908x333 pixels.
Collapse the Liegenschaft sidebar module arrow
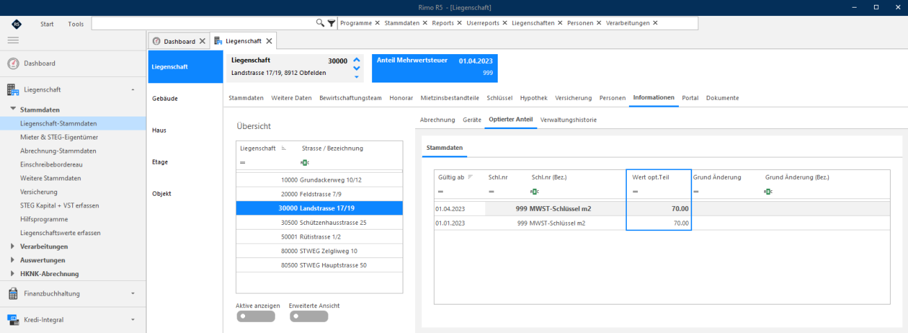click(x=133, y=89)
